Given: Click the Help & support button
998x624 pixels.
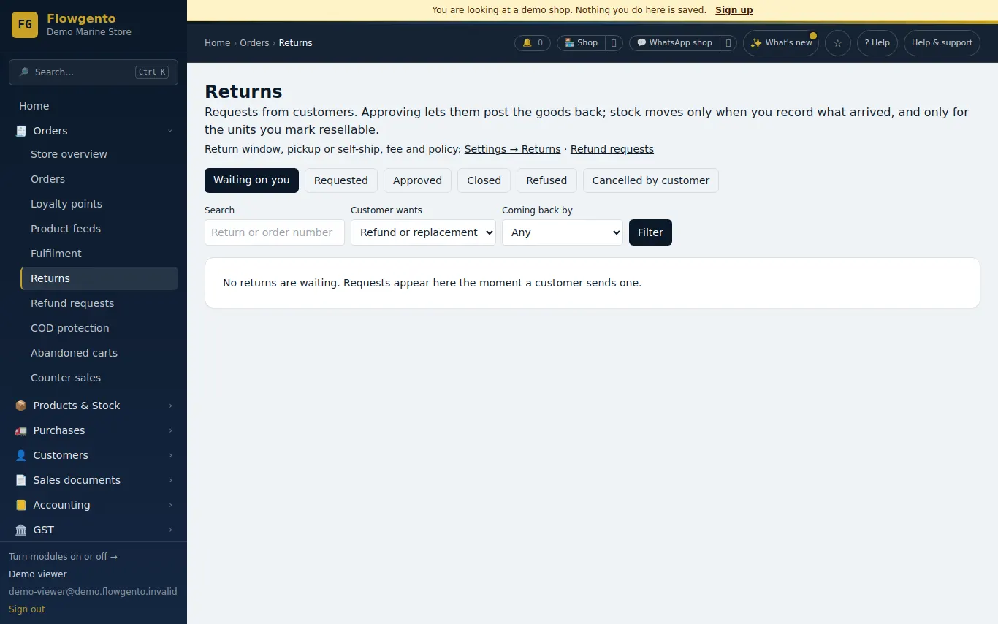Looking at the screenshot, I should (x=942, y=43).
